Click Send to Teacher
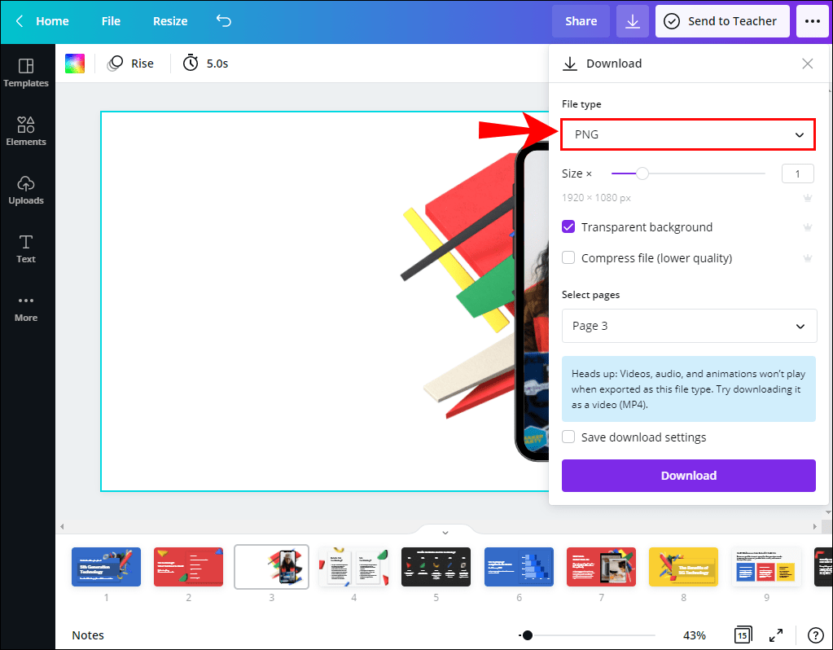The width and height of the screenshot is (833, 650). point(721,21)
